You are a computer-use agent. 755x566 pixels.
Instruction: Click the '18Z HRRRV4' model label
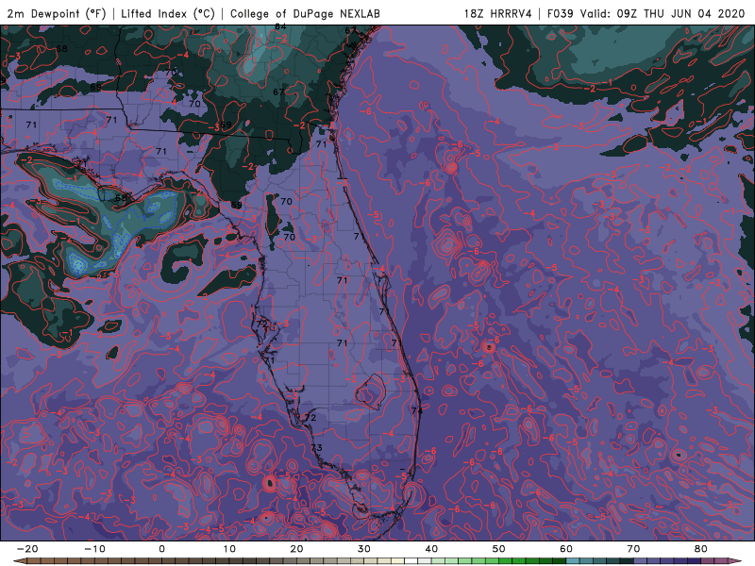498,13
